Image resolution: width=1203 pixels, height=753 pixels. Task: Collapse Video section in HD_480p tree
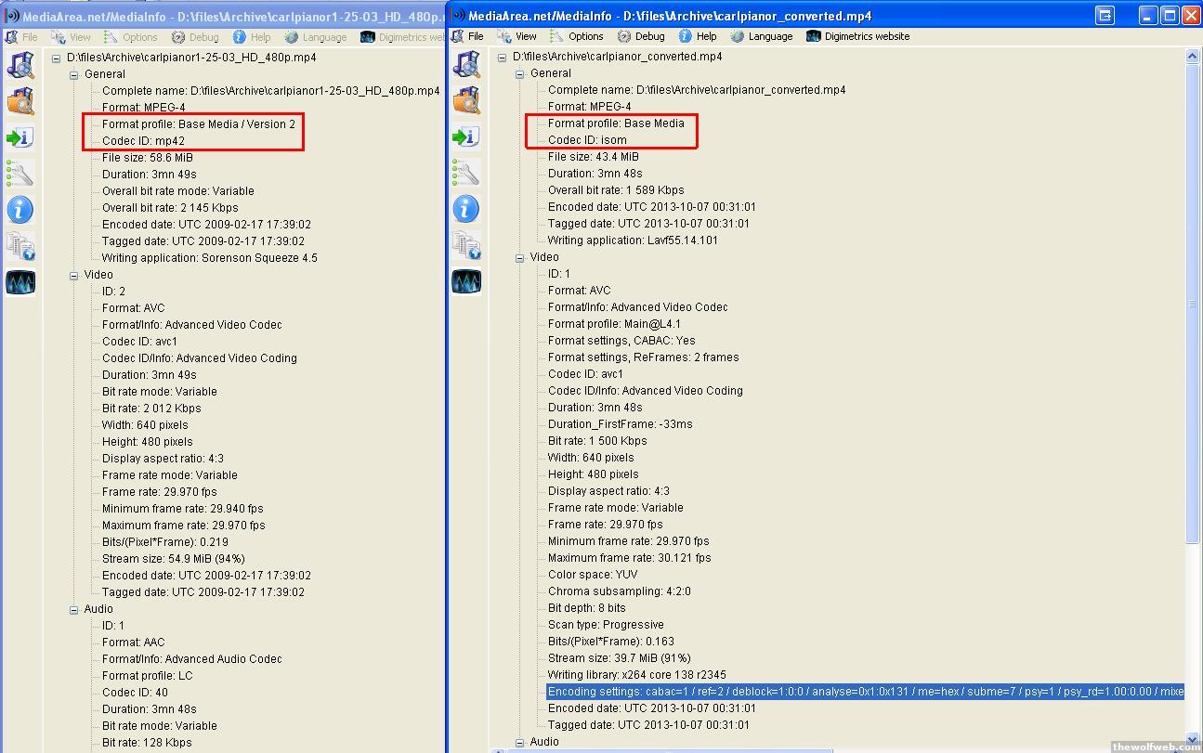74,275
